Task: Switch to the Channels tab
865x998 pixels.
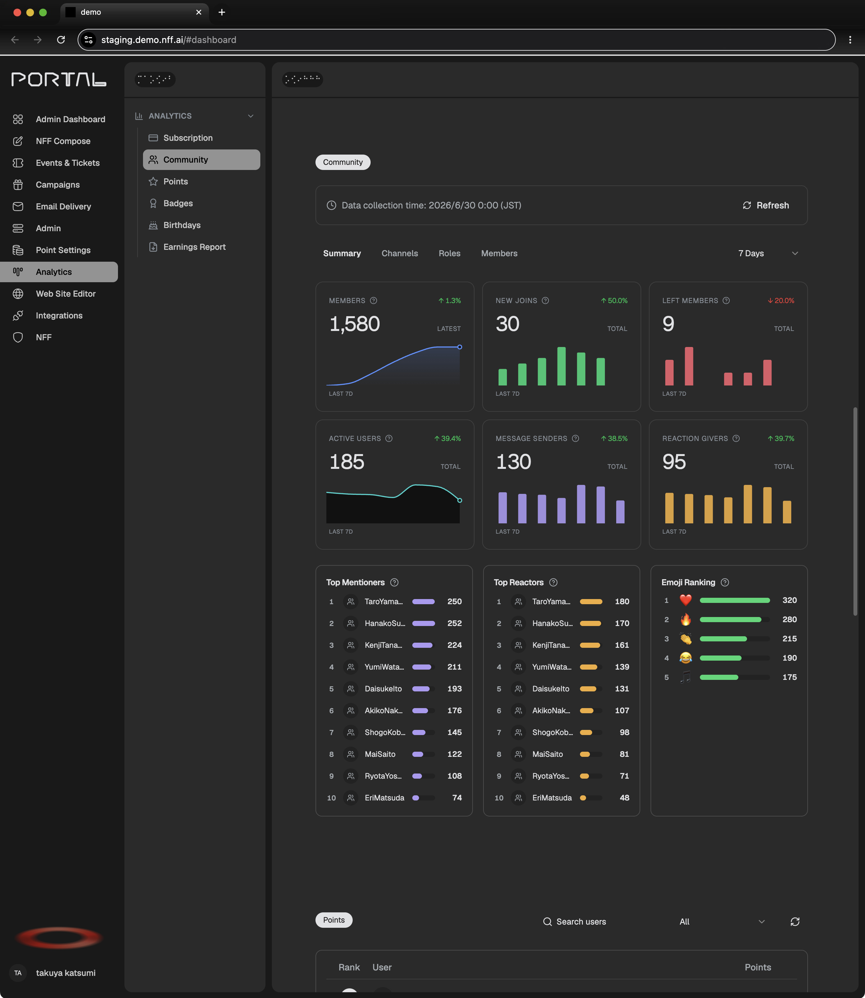Action: coord(399,253)
